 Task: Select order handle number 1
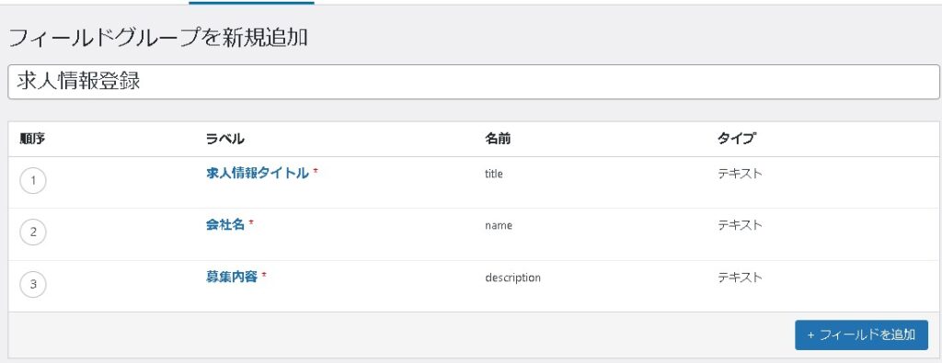[33, 181]
